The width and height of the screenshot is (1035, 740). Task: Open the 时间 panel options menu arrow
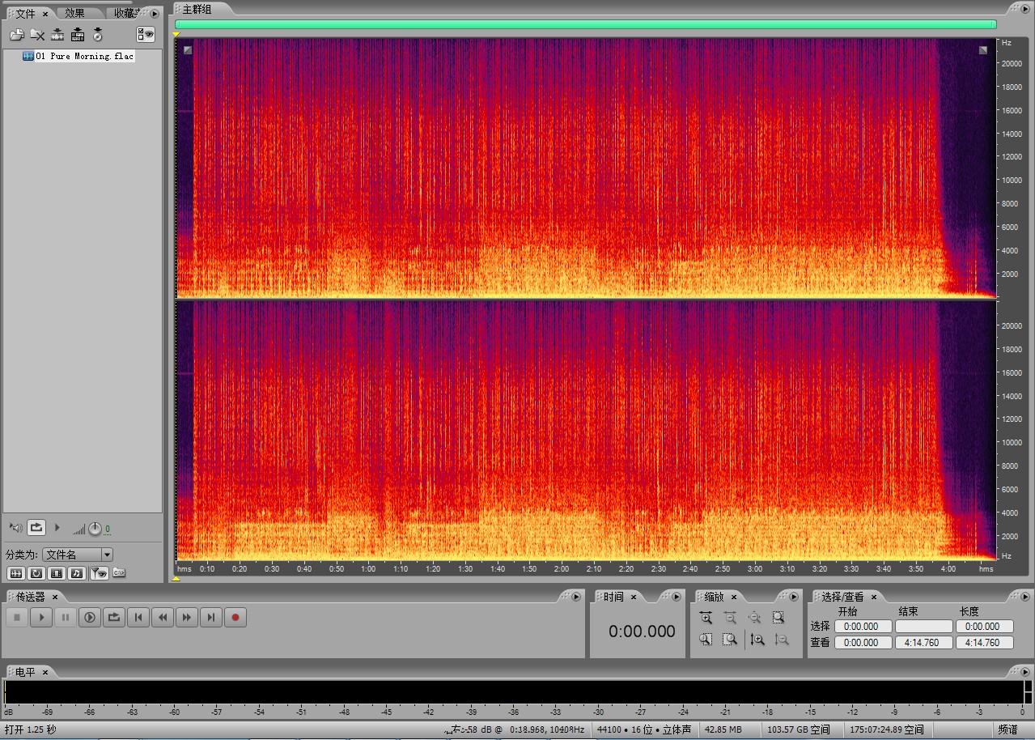click(x=677, y=597)
